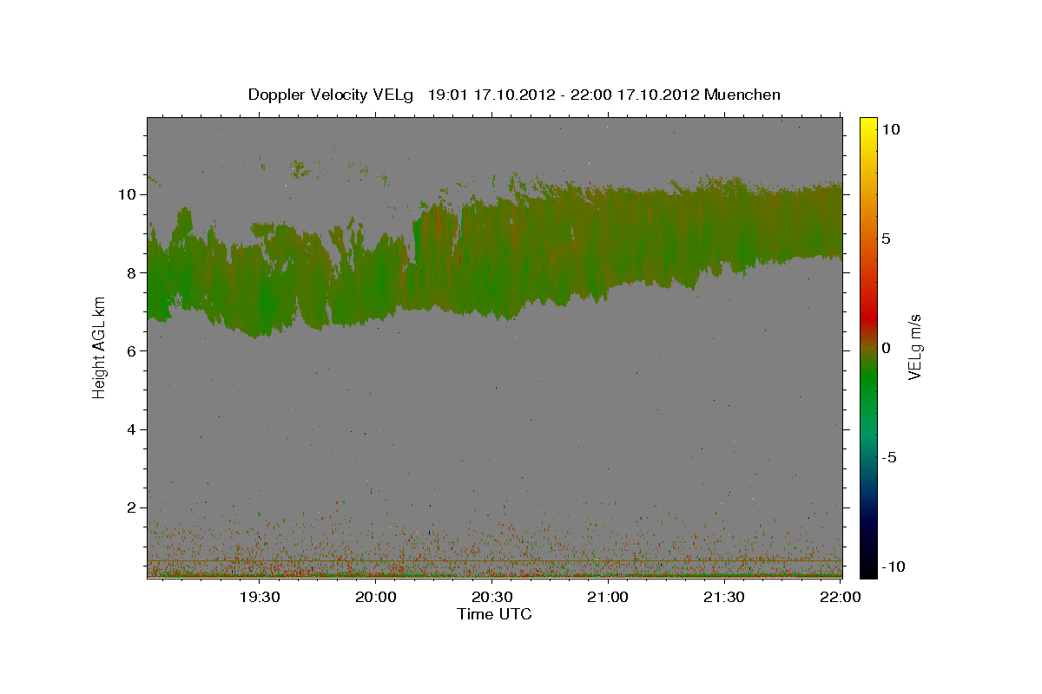
Task: Click the height axis label 8
Action: 132,272
